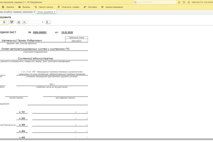Open the Настройка menu
Screen dimensions: 213x142
(x=92, y=7)
